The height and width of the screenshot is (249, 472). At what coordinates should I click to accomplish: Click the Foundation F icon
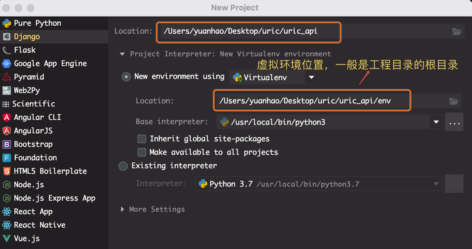click(x=7, y=158)
